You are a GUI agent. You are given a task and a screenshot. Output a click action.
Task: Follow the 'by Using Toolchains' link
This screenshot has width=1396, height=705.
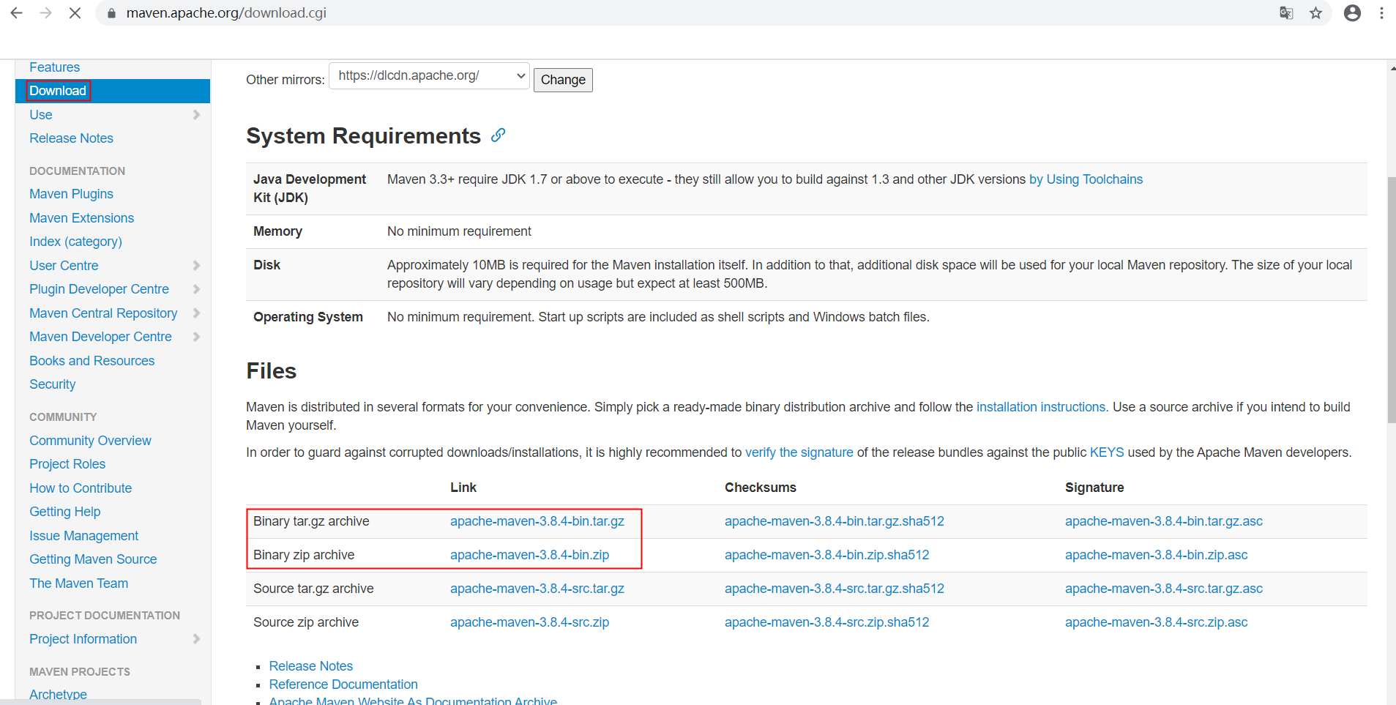click(x=1086, y=179)
